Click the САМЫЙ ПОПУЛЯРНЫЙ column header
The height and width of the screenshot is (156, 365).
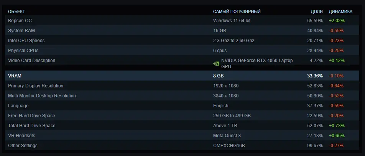[x=237, y=11]
